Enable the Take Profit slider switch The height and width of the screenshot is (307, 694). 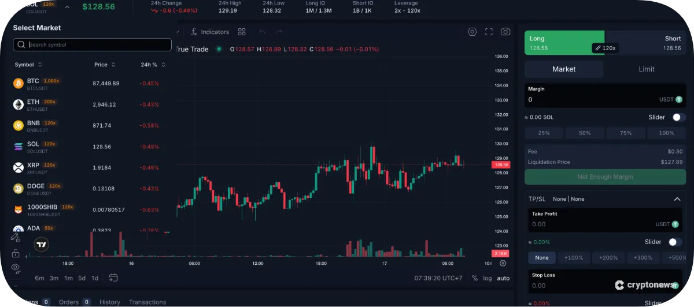click(674, 242)
